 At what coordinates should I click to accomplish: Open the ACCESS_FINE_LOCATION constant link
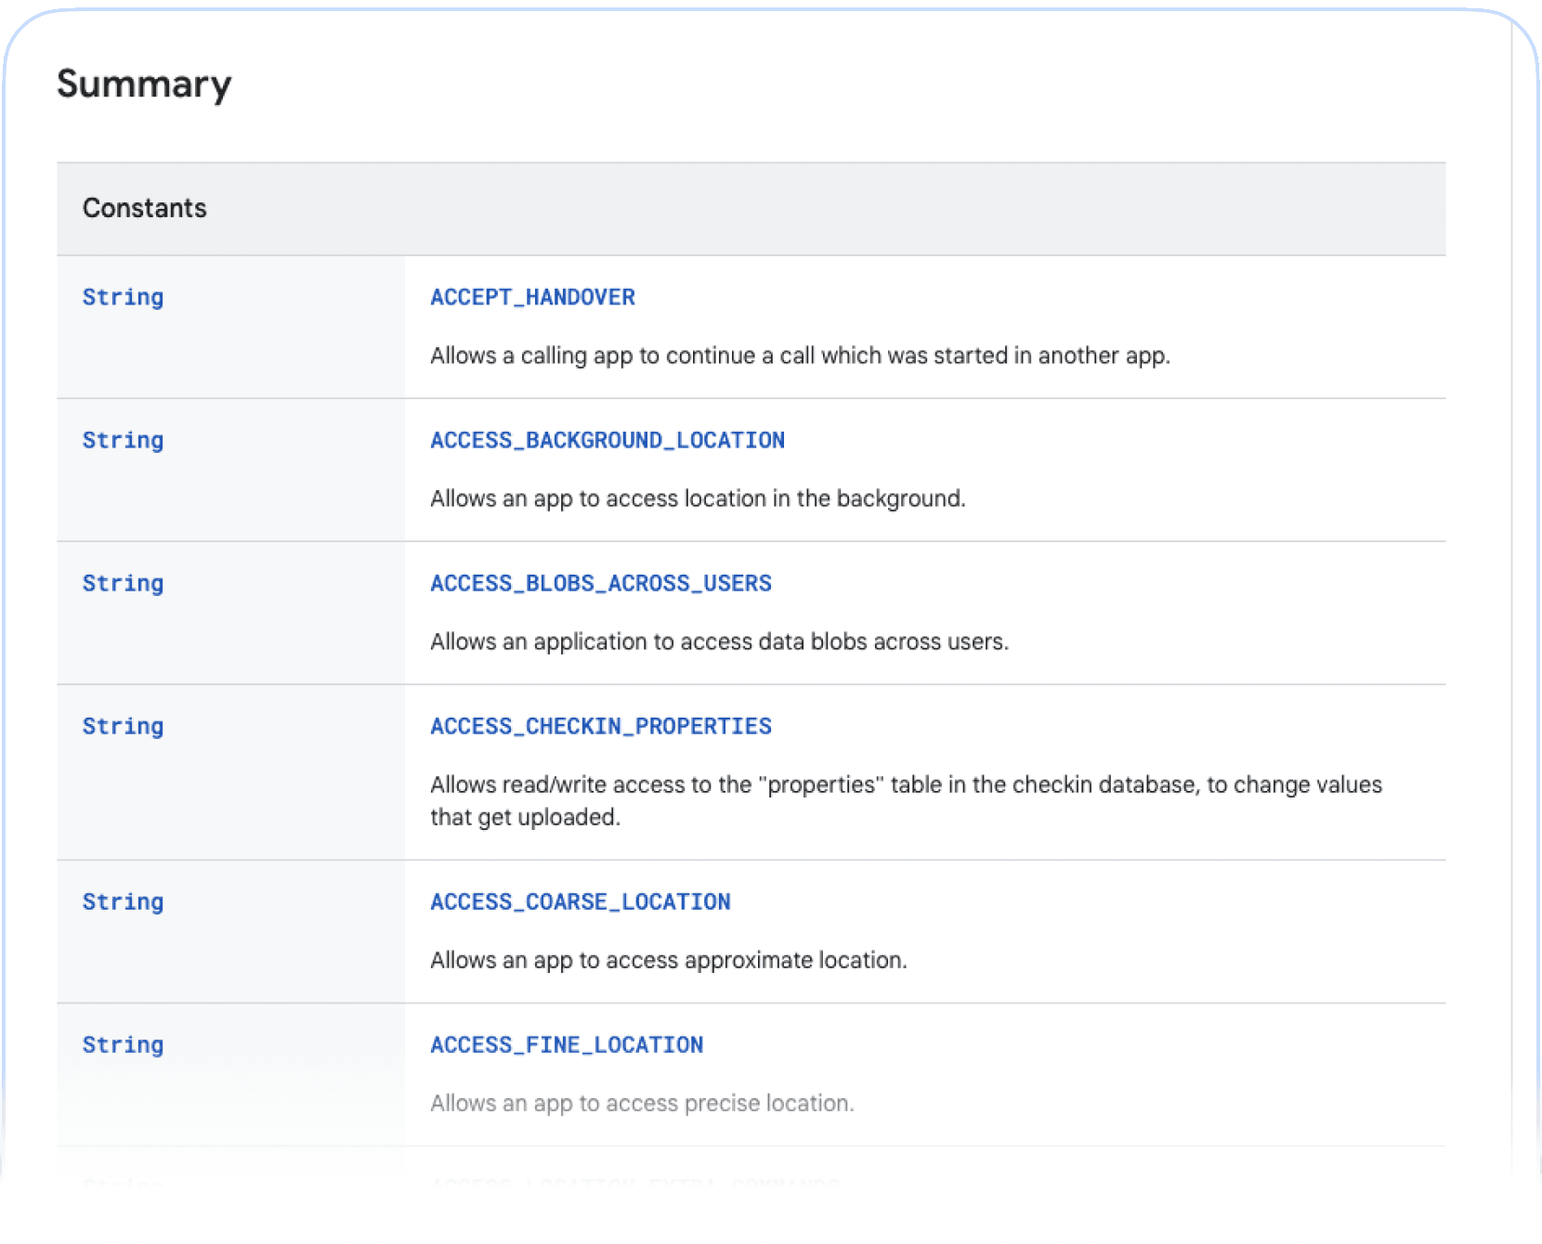pyautogui.click(x=567, y=1044)
